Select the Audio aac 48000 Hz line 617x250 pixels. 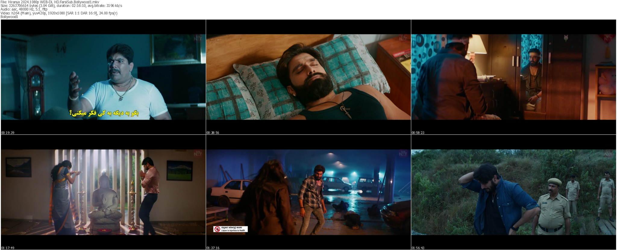tap(24, 9)
